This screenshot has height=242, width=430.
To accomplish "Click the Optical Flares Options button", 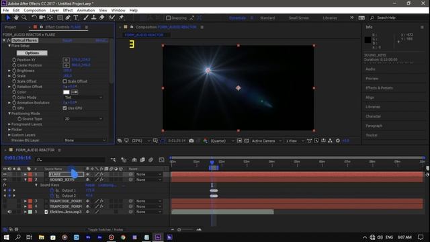I will tap(32, 52).
